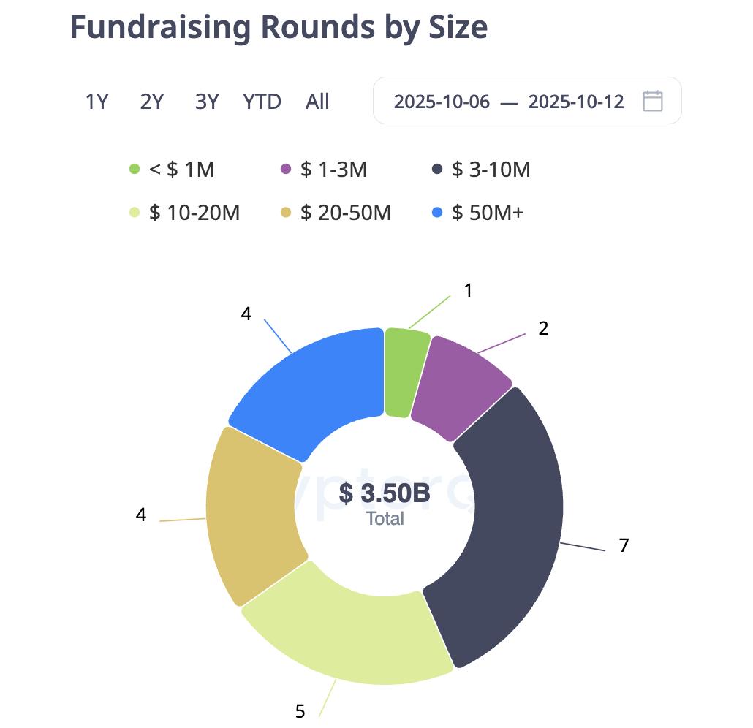Switch to the 3Y time range
This screenshot has height=728, width=753.
pyautogui.click(x=207, y=102)
